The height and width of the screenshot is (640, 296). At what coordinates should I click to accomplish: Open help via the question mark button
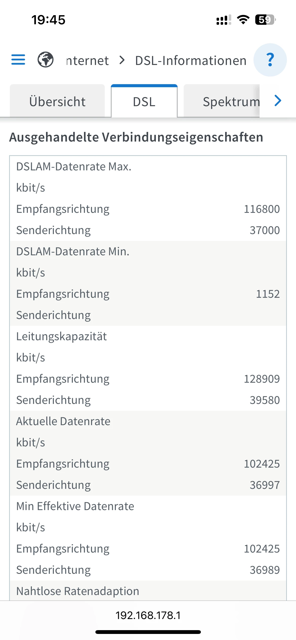click(x=270, y=60)
